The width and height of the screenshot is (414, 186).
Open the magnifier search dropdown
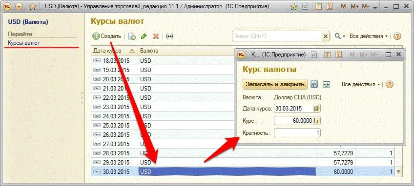pyautogui.click(x=340, y=36)
